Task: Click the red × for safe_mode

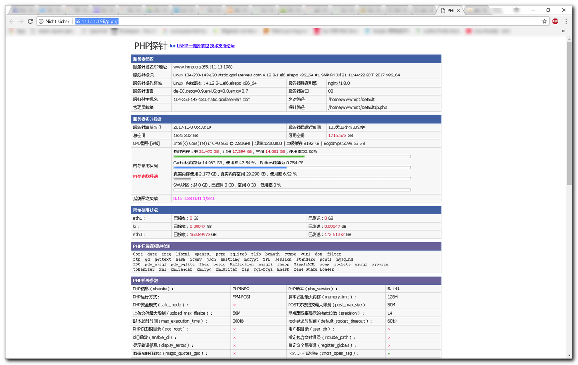Action: [234, 305]
